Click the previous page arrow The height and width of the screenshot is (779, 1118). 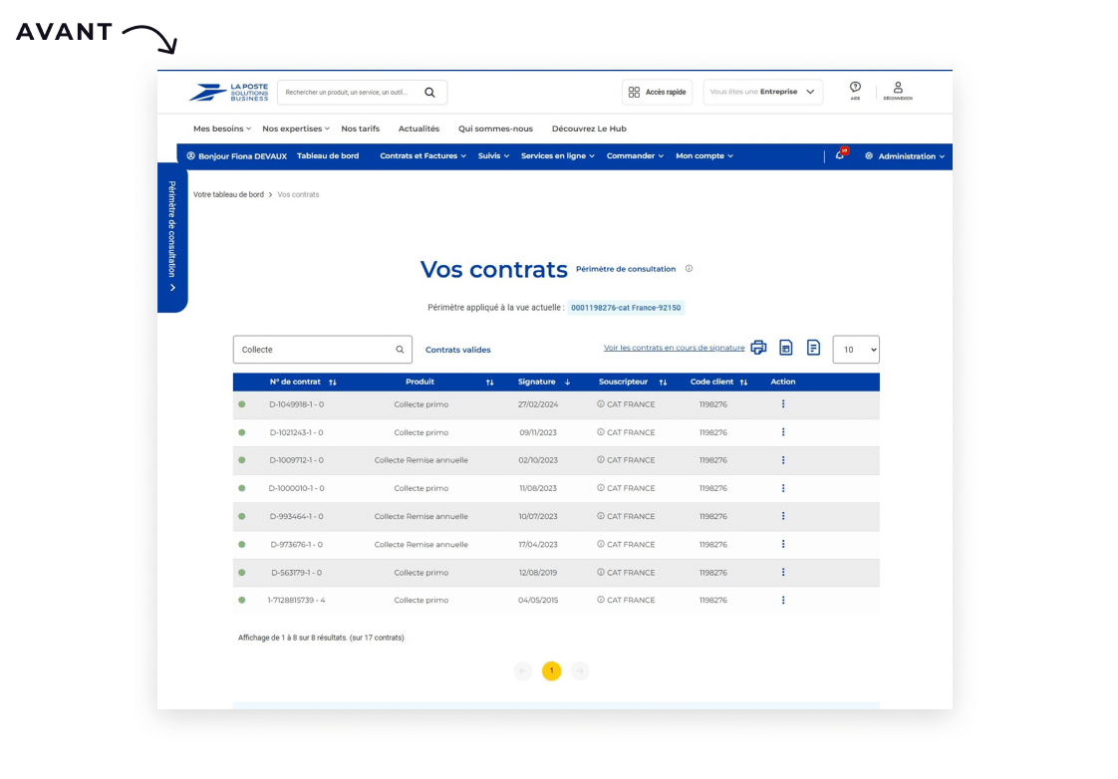point(523,670)
